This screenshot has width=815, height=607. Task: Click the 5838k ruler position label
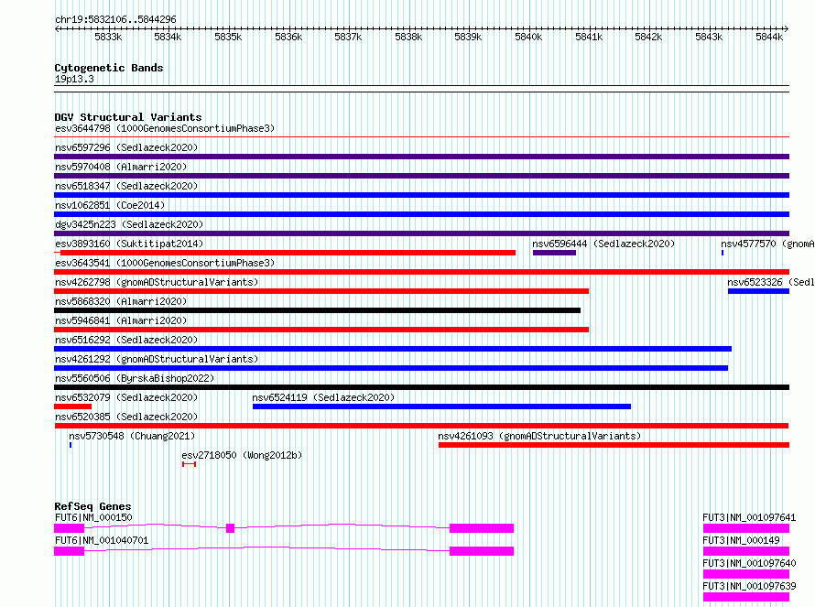pyautogui.click(x=408, y=37)
